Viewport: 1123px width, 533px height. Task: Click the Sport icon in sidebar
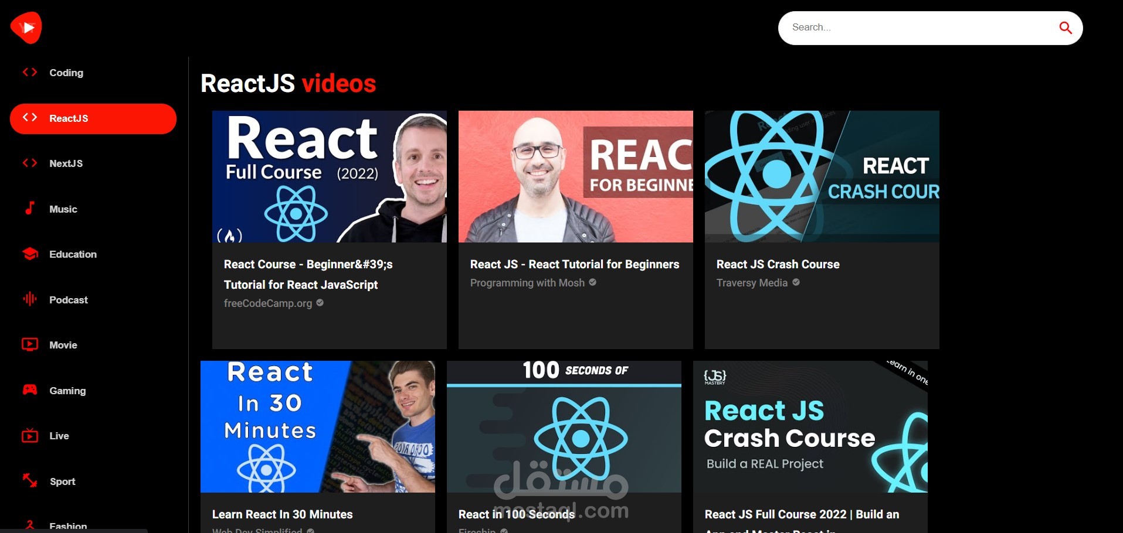click(30, 481)
